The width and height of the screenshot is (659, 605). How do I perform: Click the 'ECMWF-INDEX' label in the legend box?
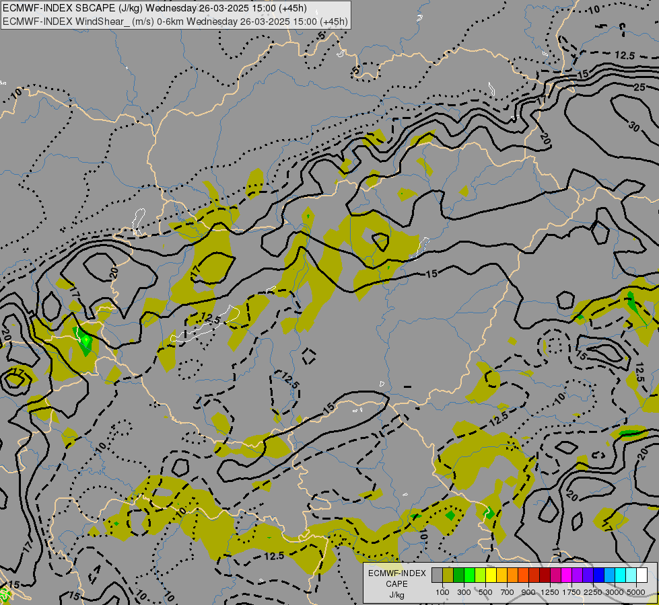click(x=397, y=573)
